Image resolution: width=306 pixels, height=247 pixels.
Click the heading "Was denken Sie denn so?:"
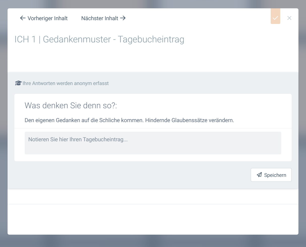tap(71, 106)
